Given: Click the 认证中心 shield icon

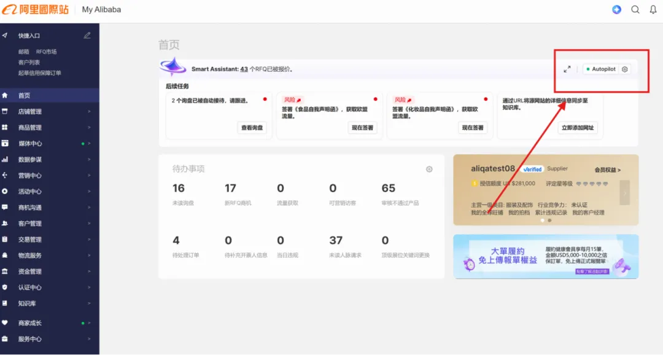Looking at the screenshot, I should point(5,287).
